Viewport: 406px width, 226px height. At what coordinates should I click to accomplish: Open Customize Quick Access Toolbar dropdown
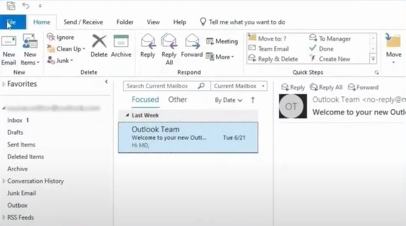(40, 6)
